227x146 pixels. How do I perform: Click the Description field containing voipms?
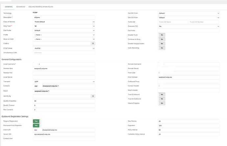coord(64,17)
